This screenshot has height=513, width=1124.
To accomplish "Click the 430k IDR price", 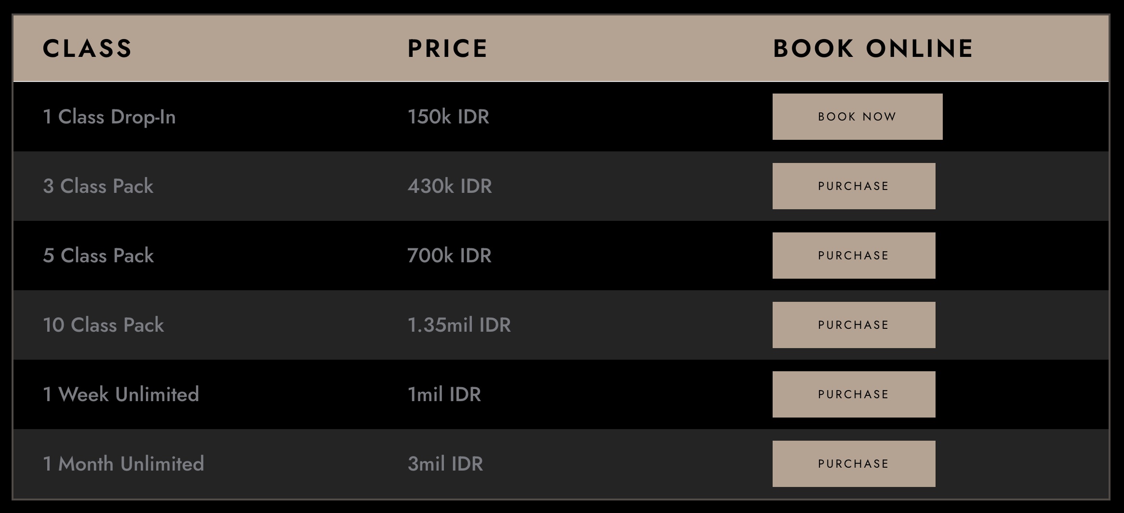I will [450, 186].
